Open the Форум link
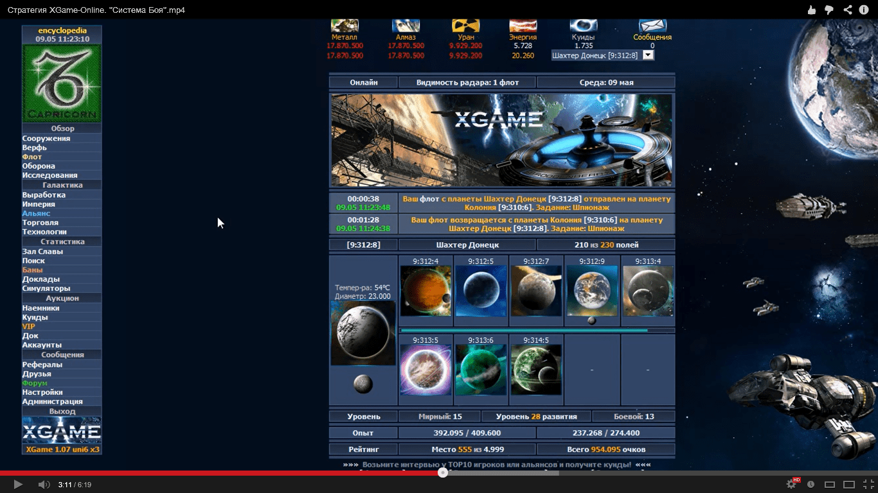The width and height of the screenshot is (878, 493). [35, 383]
